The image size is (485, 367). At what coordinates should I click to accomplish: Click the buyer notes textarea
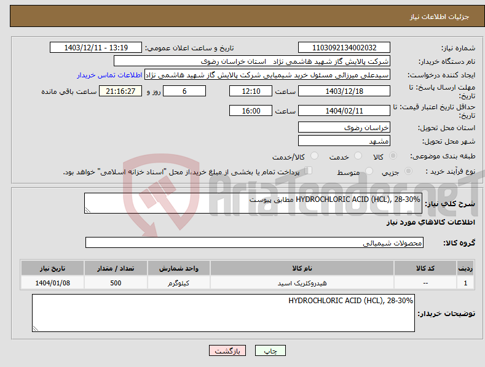pyautogui.click(x=223, y=313)
